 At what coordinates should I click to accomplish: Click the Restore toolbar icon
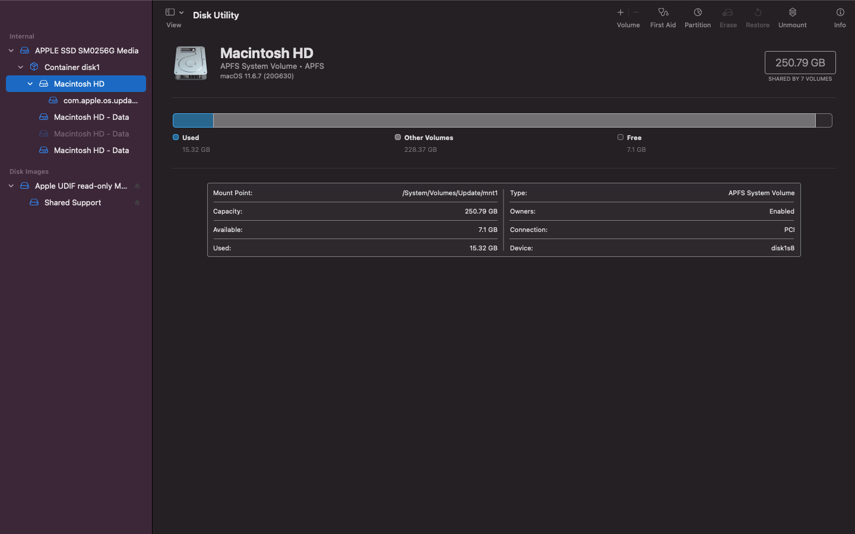[x=758, y=12]
